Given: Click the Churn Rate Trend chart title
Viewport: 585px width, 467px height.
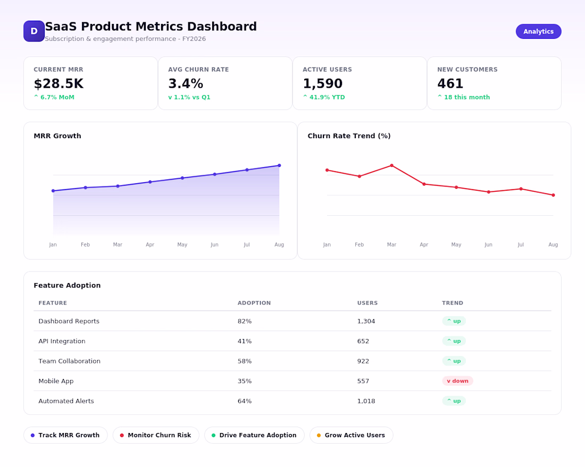Looking at the screenshot, I should pyautogui.click(x=349, y=135).
